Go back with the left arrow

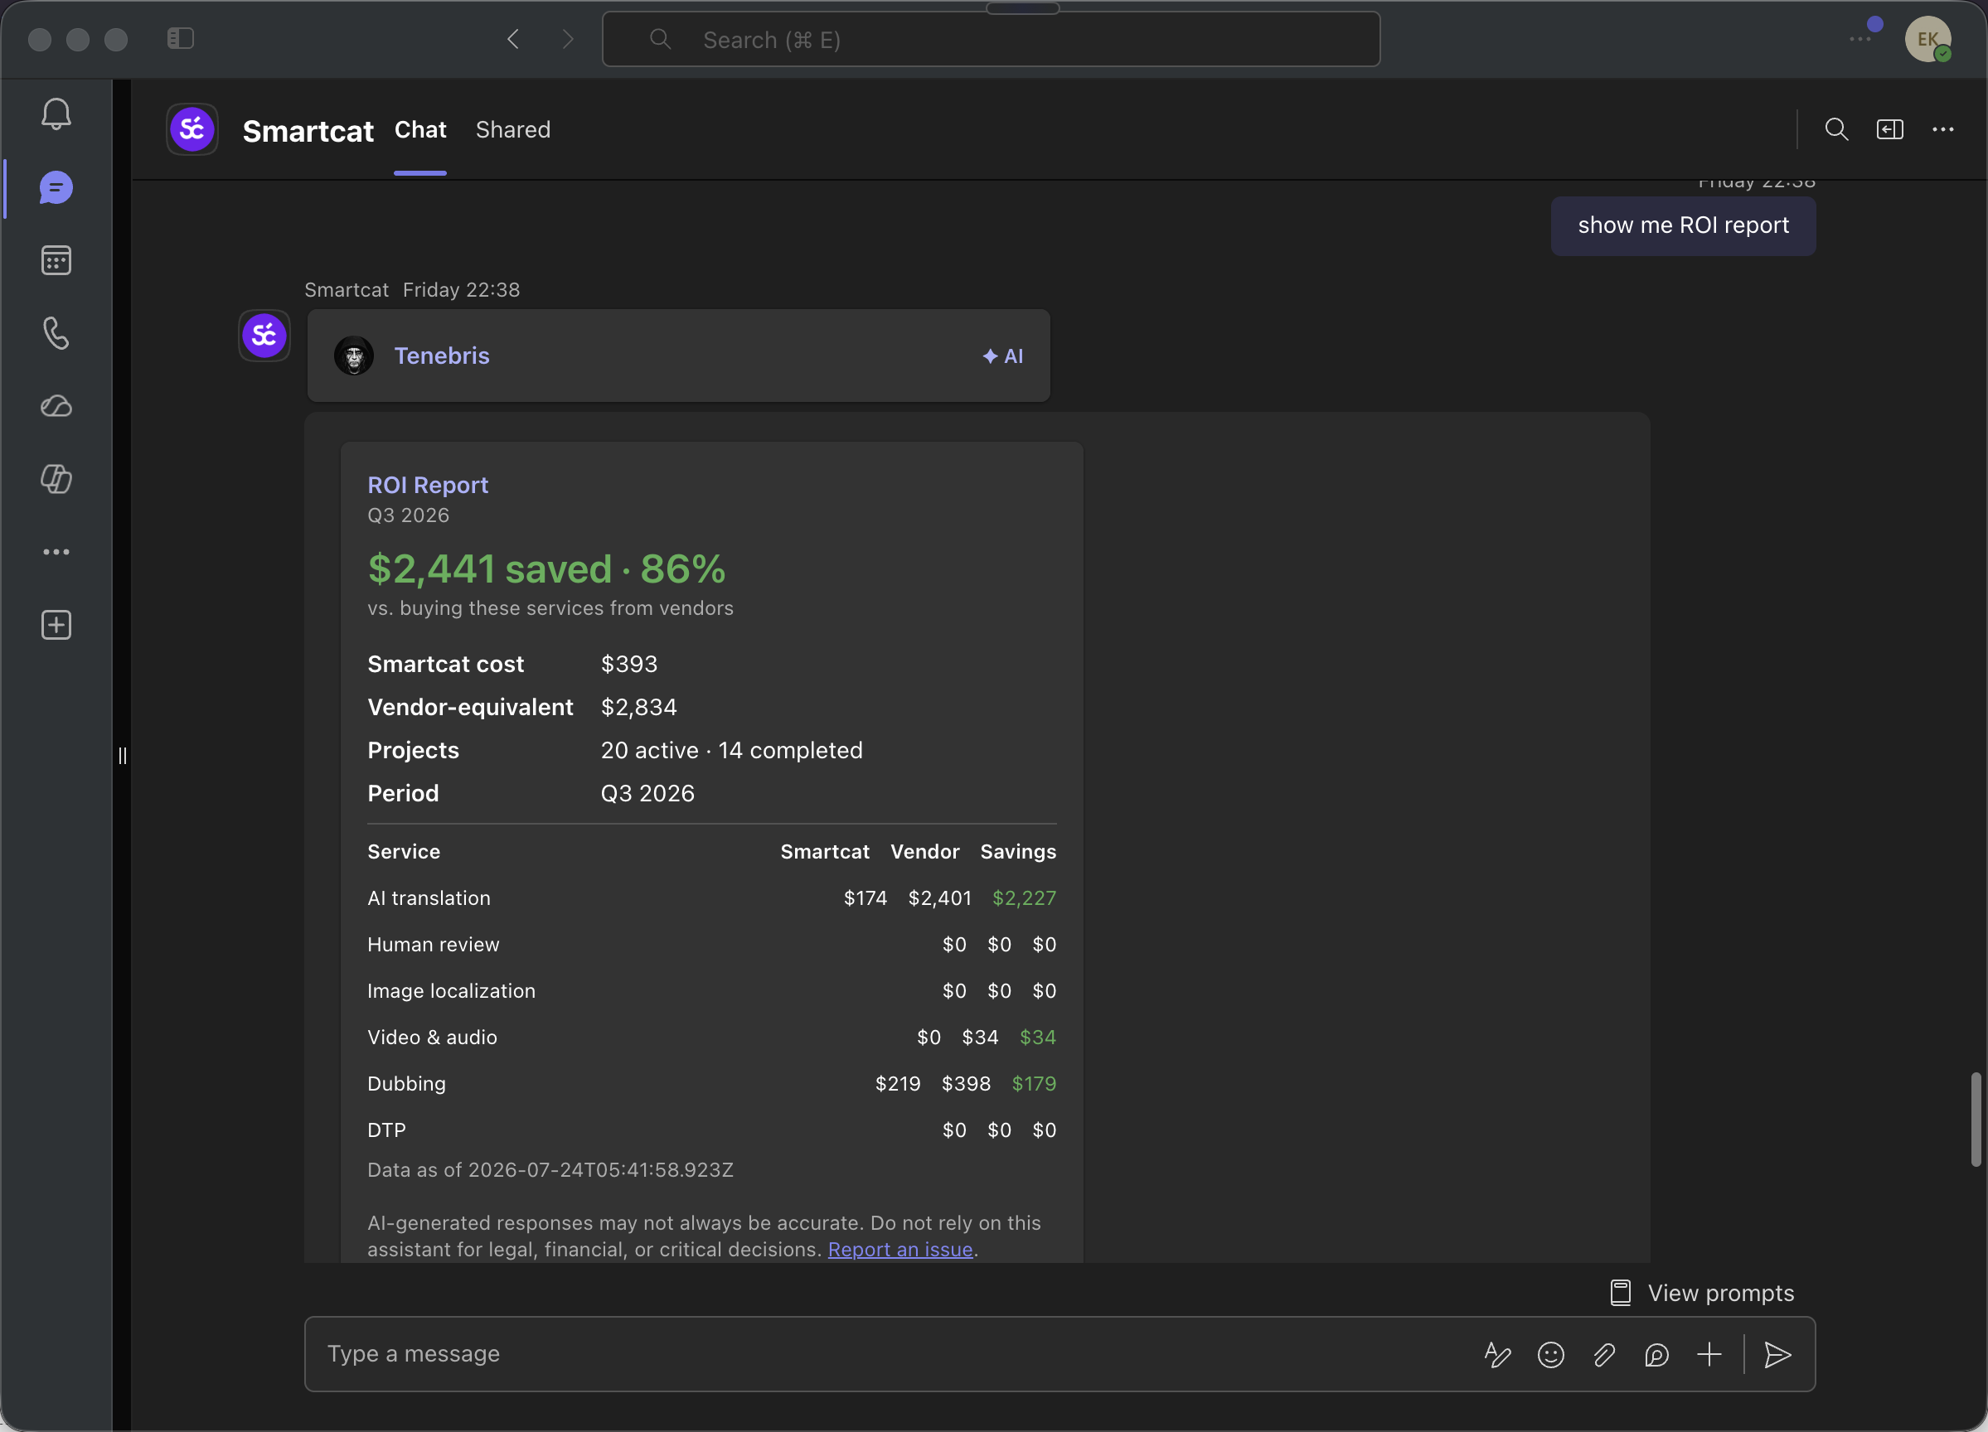514,40
